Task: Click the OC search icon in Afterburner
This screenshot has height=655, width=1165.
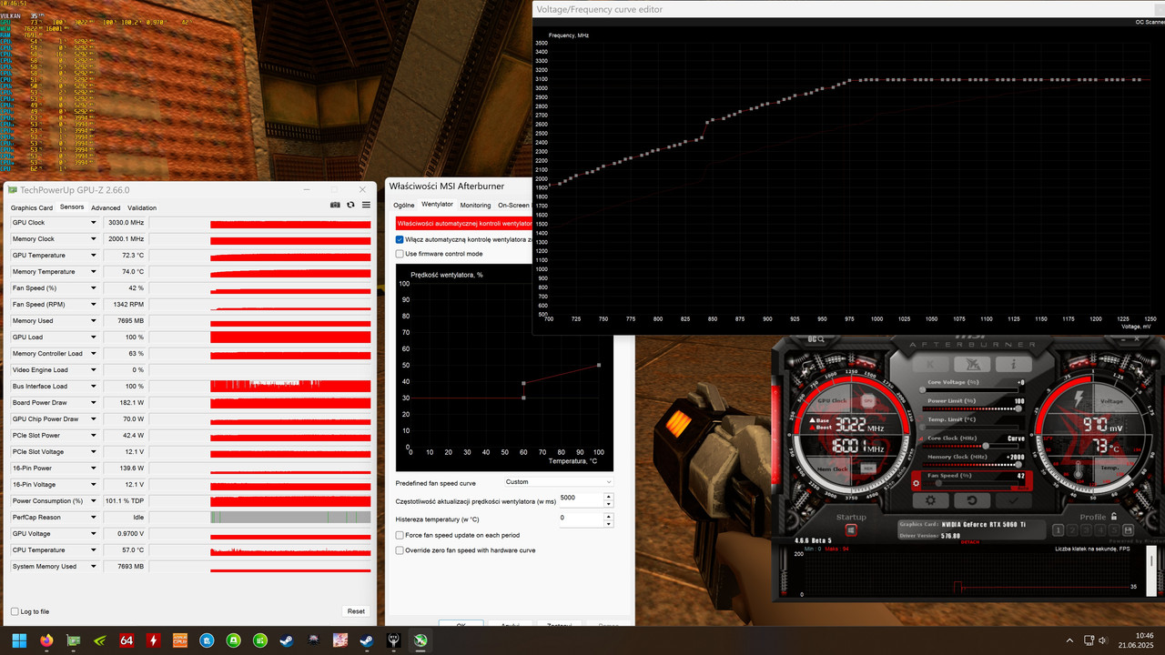Action: [815, 340]
